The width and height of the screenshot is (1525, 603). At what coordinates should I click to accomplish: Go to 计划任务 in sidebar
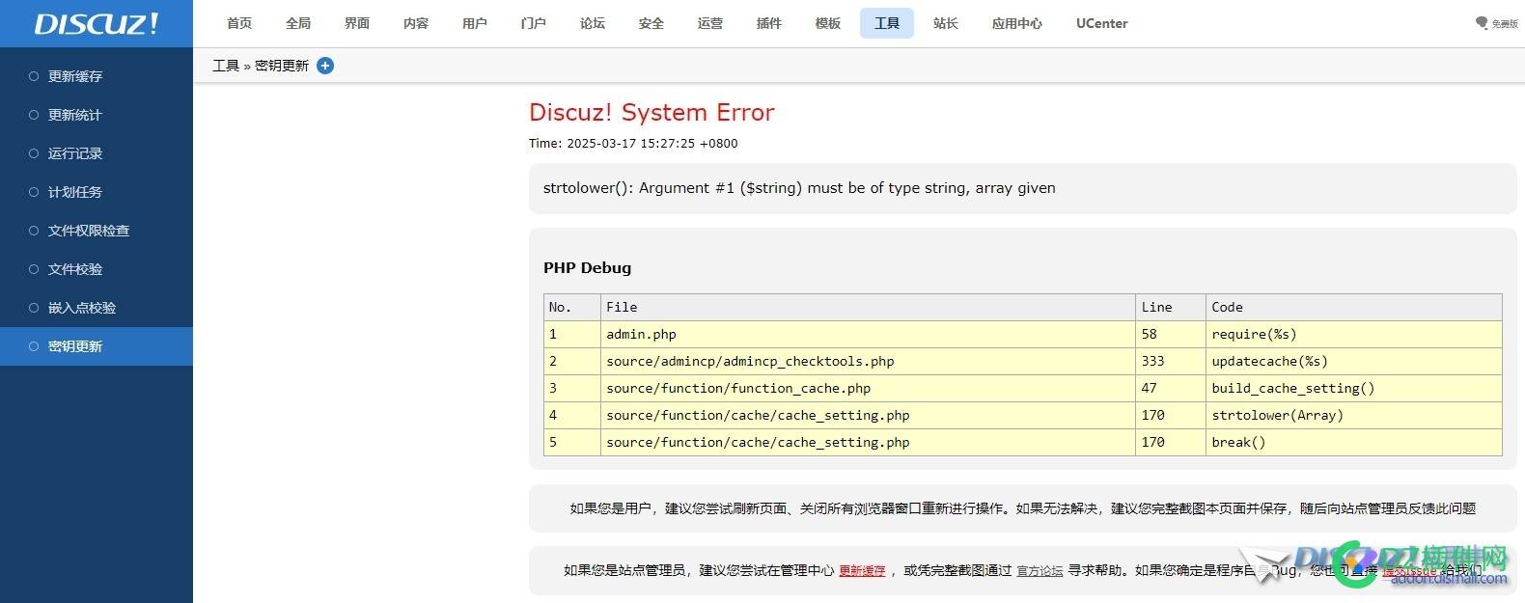click(75, 192)
